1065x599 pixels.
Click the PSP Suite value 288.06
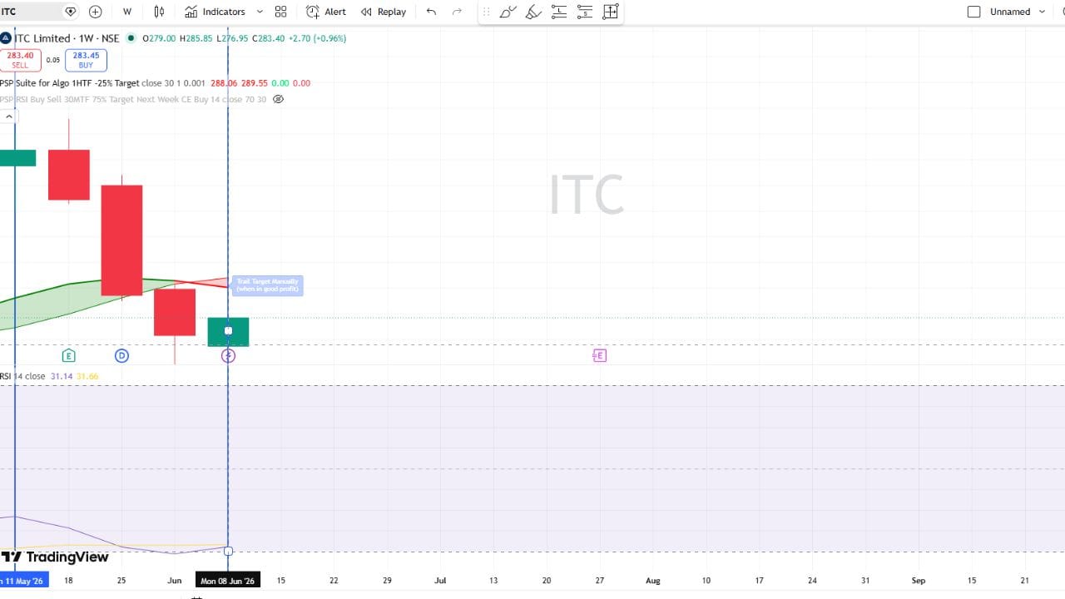pos(224,83)
